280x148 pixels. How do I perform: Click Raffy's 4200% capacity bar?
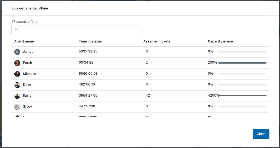tap(242, 96)
